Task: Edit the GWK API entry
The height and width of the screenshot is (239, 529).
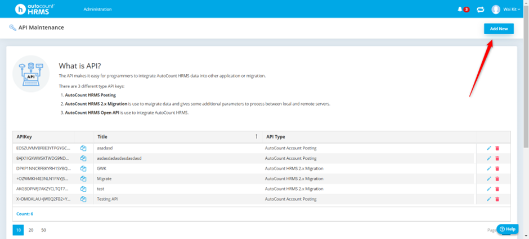Action: tap(489, 168)
